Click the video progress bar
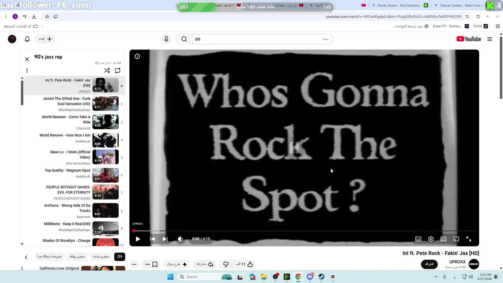Screen dimensions: 503x283 point(304,231)
